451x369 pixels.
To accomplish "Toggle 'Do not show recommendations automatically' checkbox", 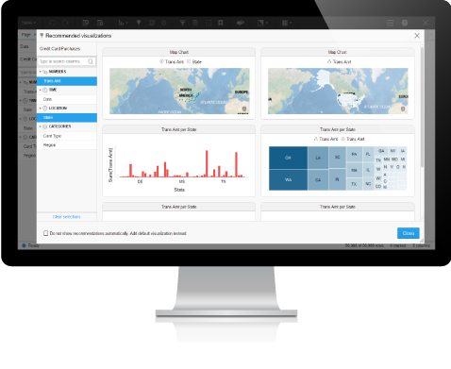I will coord(46,233).
